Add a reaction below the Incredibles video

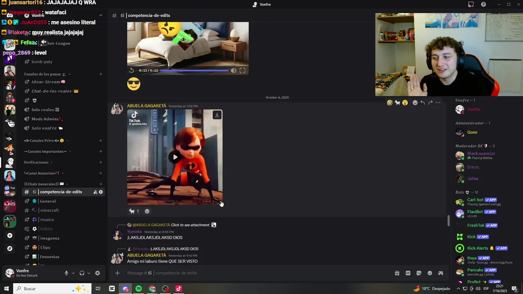147,211
